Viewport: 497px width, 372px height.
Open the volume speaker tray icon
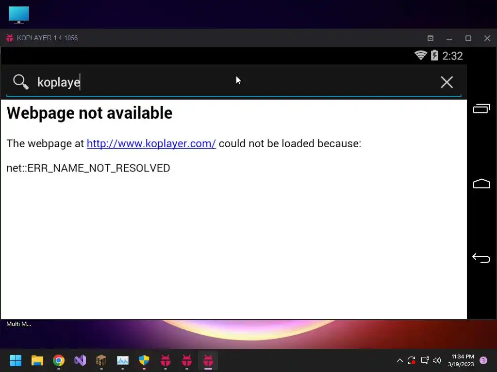pos(437,360)
